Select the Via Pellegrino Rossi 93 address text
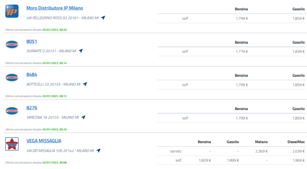This screenshot has height=169, width=307. (x=62, y=18)
